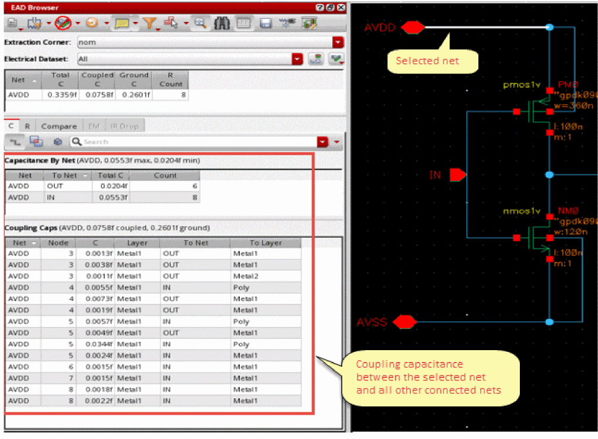598x439 pixels.
Task: Toggle the net view button beside Search
Action: pyautogui.click(x=15, y=142)
